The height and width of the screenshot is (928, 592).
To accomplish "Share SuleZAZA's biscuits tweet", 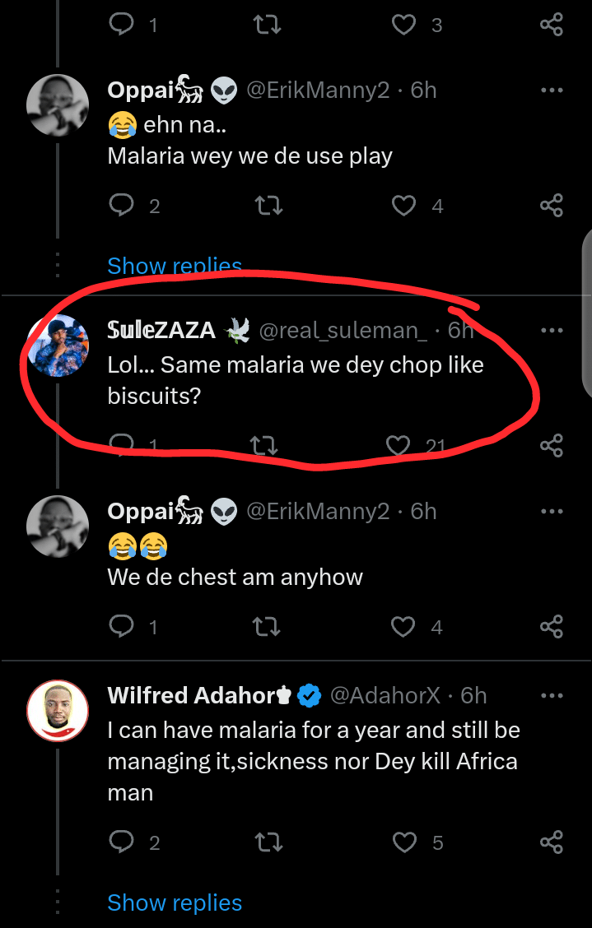I will (551, 446).
